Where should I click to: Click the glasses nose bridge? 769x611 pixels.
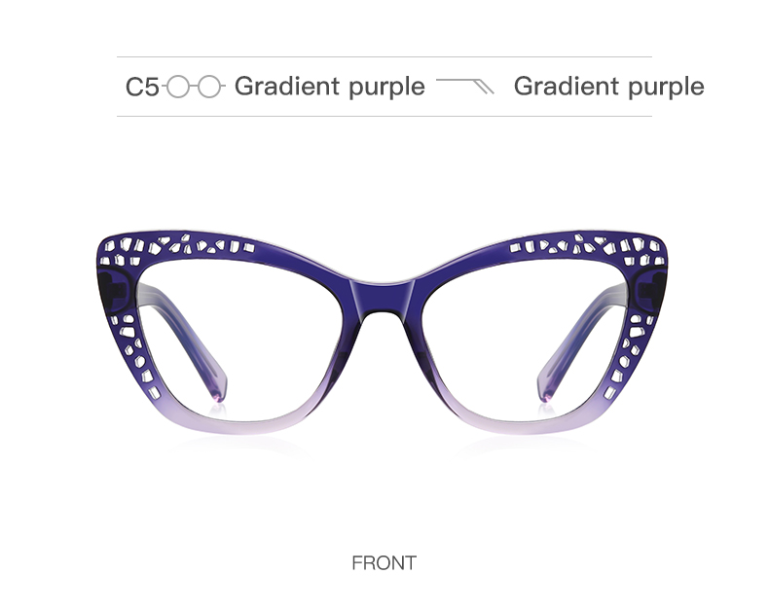[383, 299]
